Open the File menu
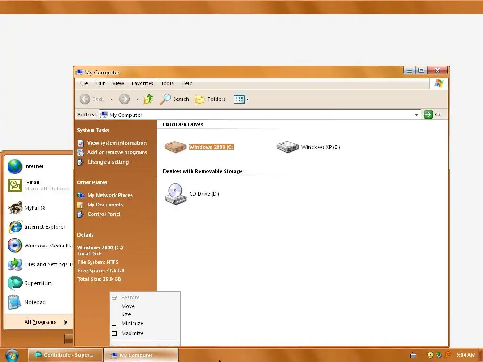Screen dimensions: 483x362 coord(83,83)
